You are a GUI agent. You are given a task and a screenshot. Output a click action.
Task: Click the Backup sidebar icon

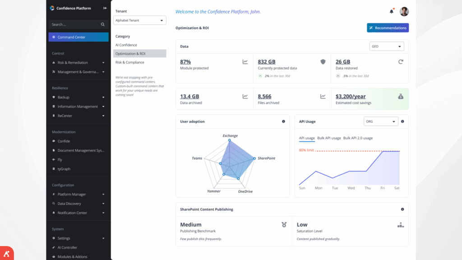(54, 97)
